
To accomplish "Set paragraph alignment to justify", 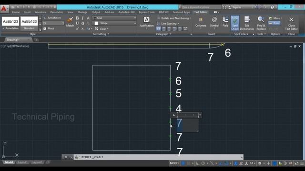I will click(180, 28).
